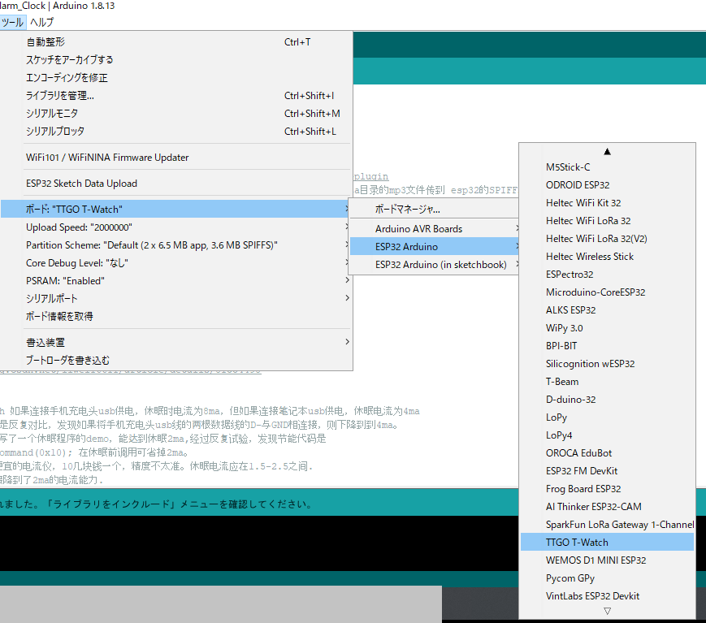This screenshot has height=623, width=706.
Task: Open ボードマネージャ...
Action: tap(434, 210)
